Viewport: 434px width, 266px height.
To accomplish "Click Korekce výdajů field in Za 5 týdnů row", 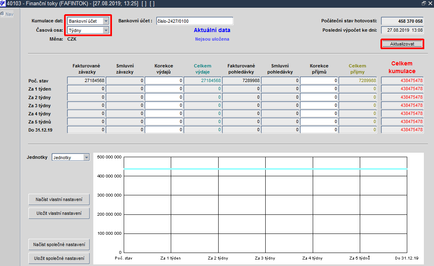I will (x=163, y=121).
